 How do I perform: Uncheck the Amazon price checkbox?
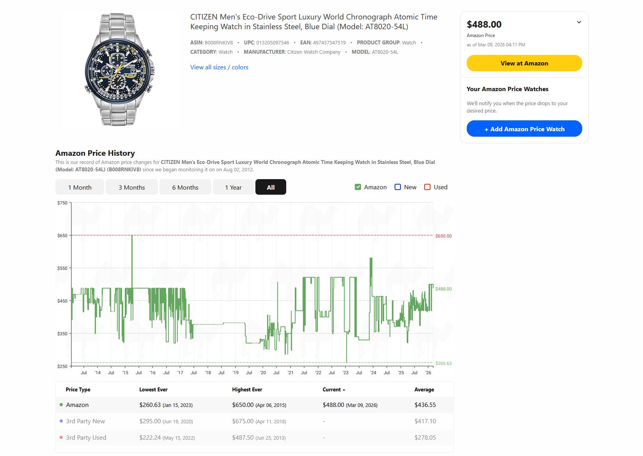tap(358, 187)
